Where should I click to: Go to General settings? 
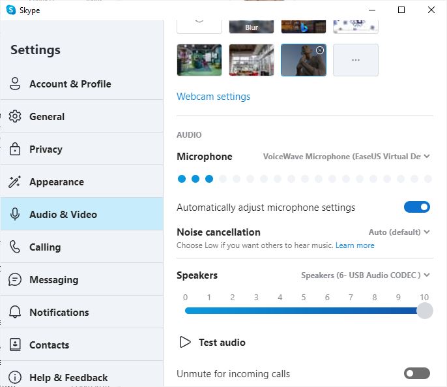coord(82,116)
